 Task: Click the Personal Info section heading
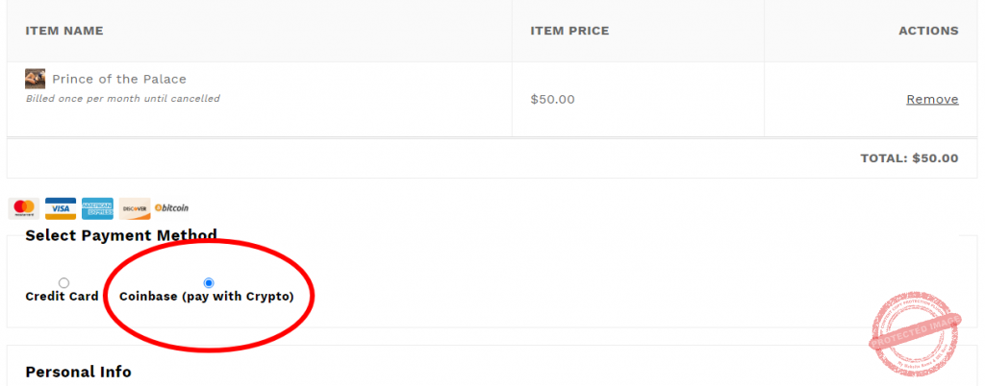click(78, 372)
